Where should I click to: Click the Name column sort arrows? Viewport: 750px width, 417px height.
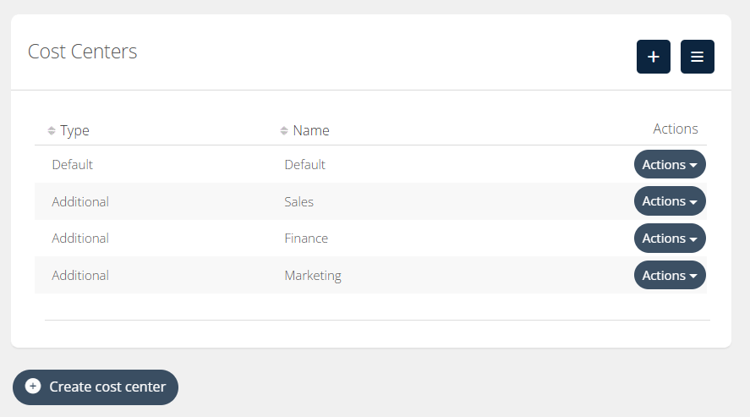point(284,130)
